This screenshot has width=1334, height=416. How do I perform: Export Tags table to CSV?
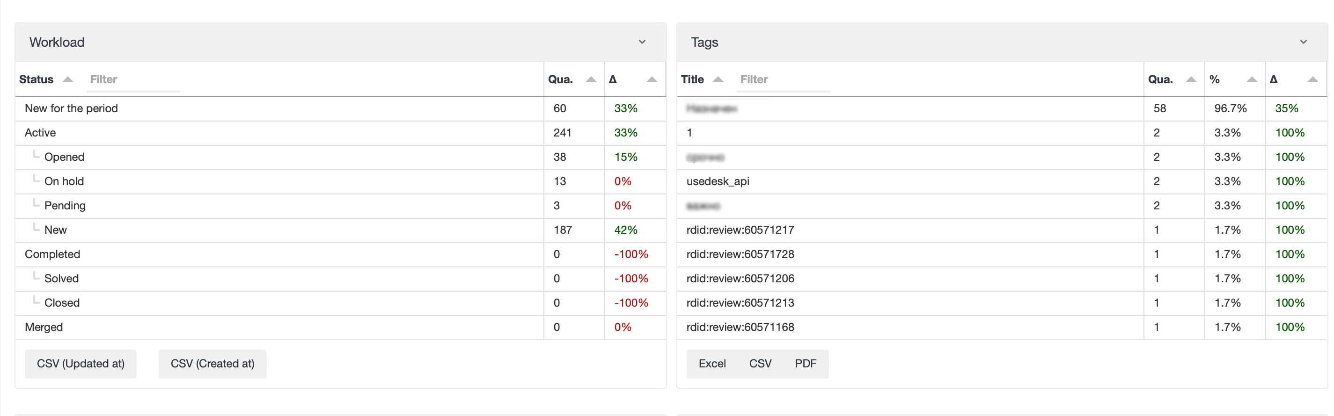760,364
